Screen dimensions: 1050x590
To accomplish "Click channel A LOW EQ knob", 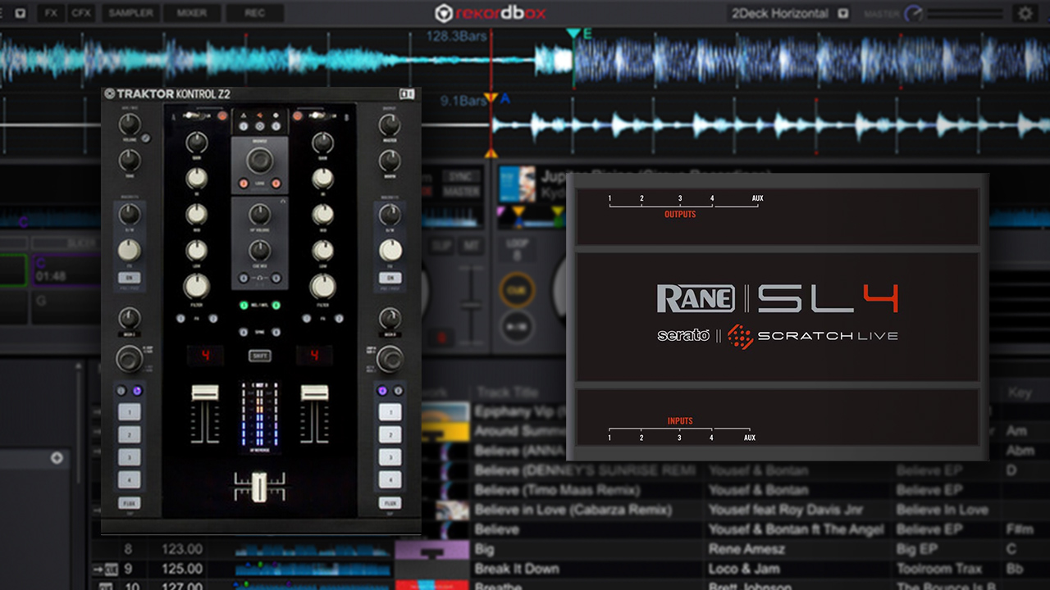I will pyautogui.click(x=196, y=249).
